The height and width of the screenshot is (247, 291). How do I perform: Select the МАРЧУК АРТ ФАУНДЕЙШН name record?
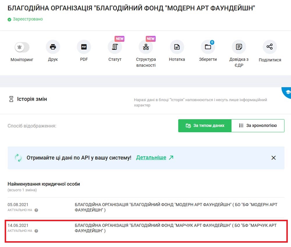pos(176,228)
